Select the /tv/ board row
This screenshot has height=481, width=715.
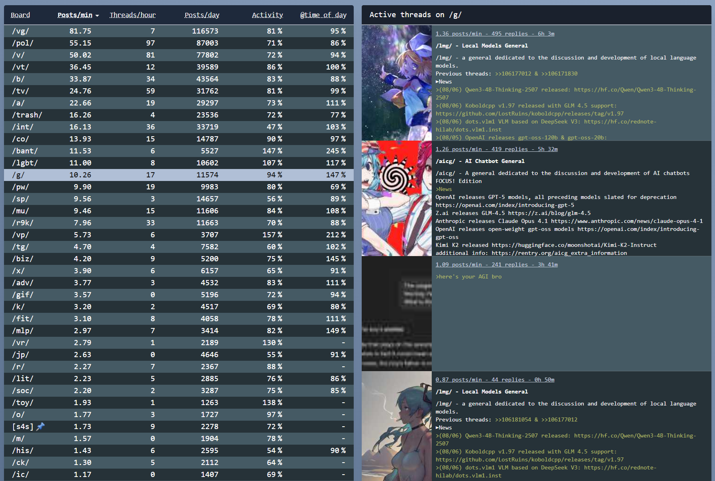pyautogui.click(x=179, y=91)
